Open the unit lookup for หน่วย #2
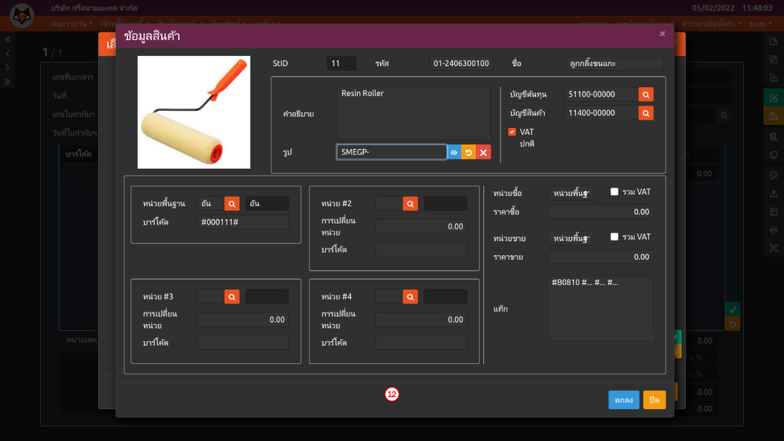This screenshot has height=441, width=784. [411, 204]
